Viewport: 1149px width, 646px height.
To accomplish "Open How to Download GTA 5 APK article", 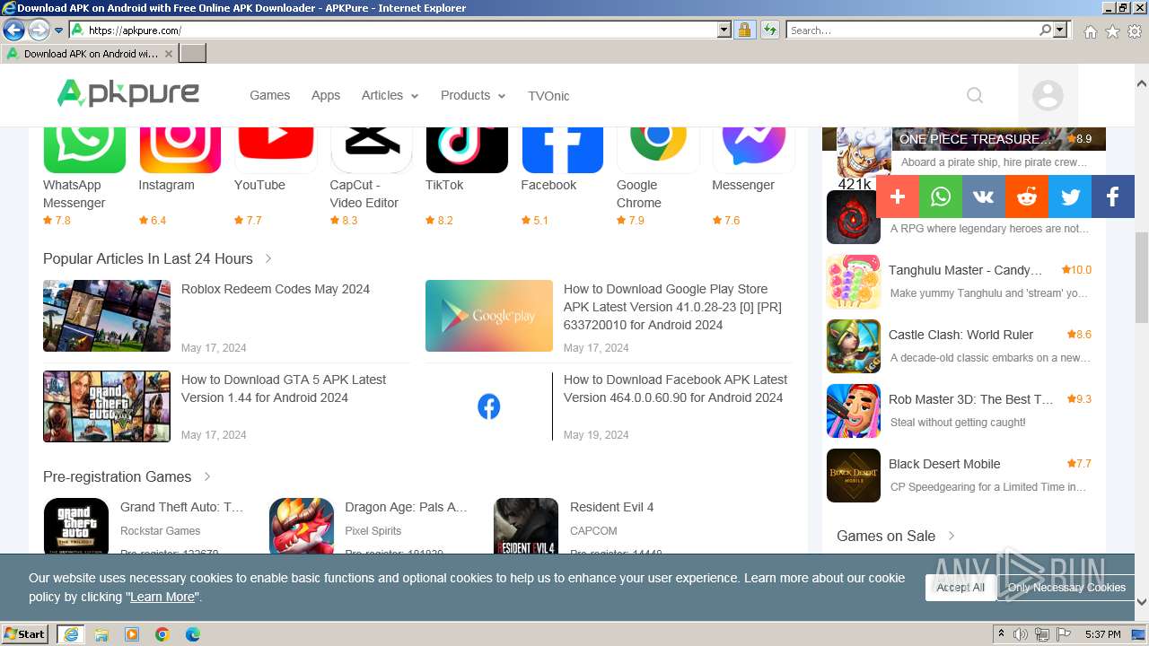I will coord(284,388).
